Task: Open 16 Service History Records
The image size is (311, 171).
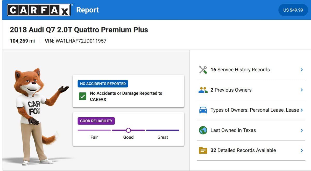Action: [x=251, y=70]
